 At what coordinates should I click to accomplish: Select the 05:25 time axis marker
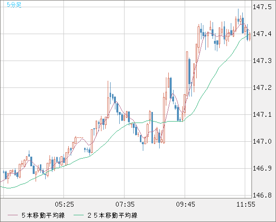pos(64,204)
